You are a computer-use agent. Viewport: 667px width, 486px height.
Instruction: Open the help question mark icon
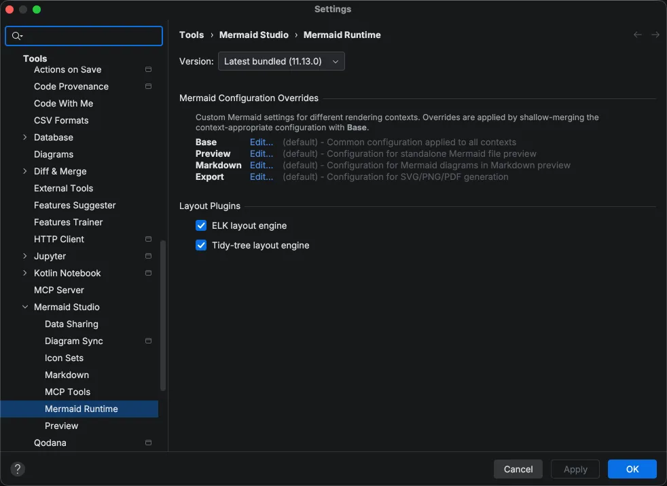[17, 469]
